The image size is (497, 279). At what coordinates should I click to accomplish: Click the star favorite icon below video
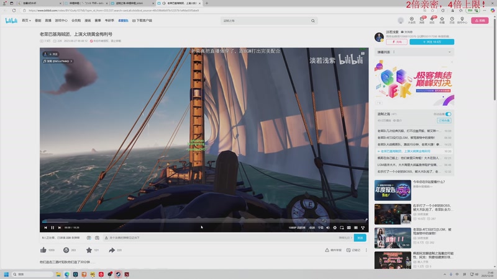coord(89,250)
